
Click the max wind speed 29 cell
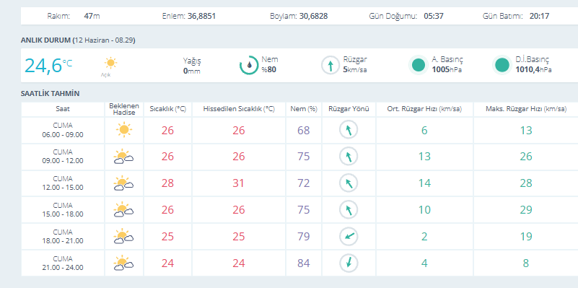click(x=526, y=210)
